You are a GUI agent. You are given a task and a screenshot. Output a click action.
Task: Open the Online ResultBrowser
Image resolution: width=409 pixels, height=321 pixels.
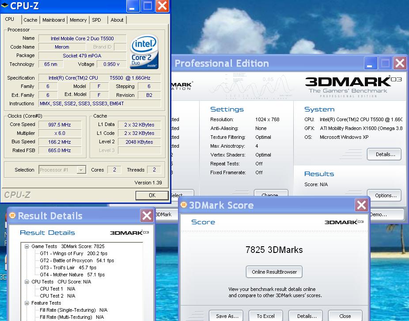pyautogui.click(x=274, y=272)
